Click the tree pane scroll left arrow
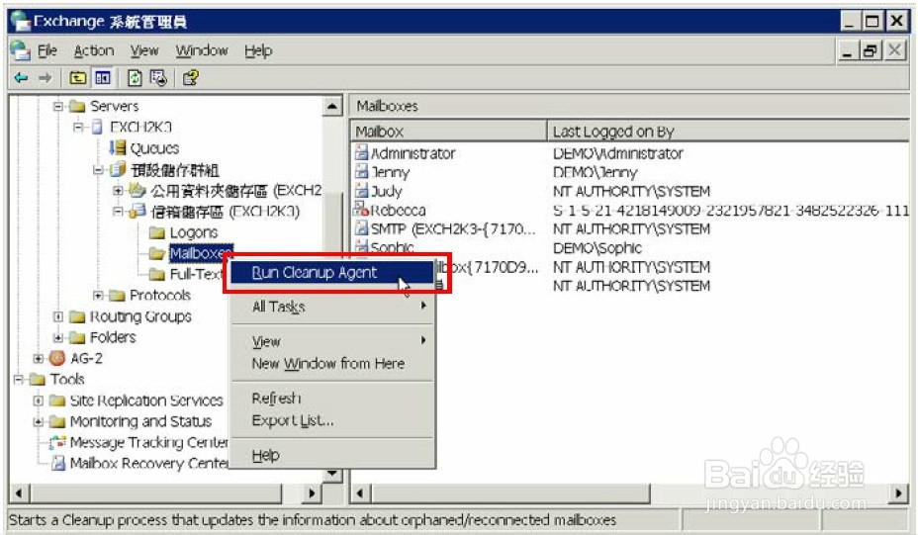The width and height of the screenshot is (918, 535). (19, 493)
